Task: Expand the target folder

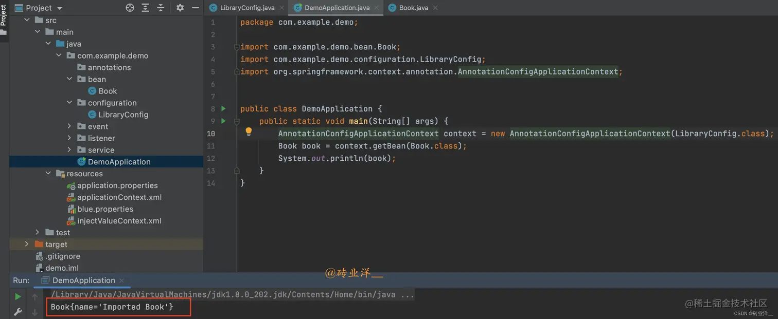Action: pos(27,245)
